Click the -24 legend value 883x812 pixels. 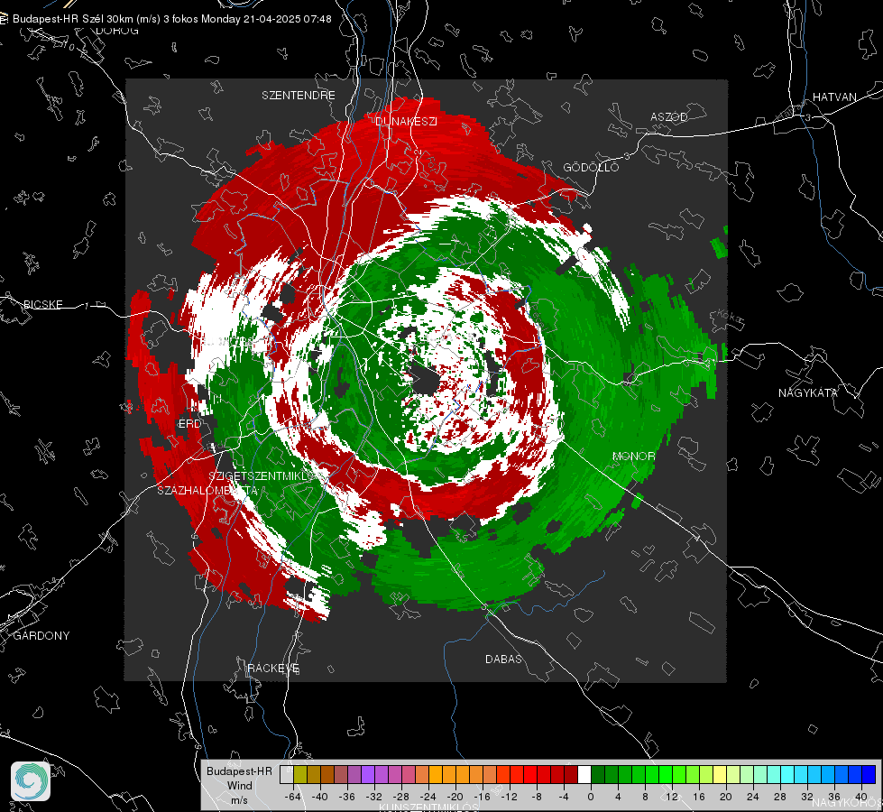click(428, 797)
